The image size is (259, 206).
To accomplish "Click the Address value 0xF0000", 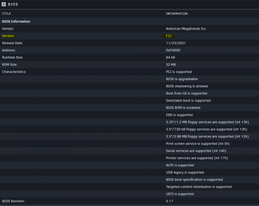I will [x=173, y=50].
